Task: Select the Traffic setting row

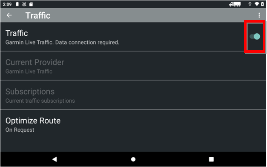Action: 134,37
